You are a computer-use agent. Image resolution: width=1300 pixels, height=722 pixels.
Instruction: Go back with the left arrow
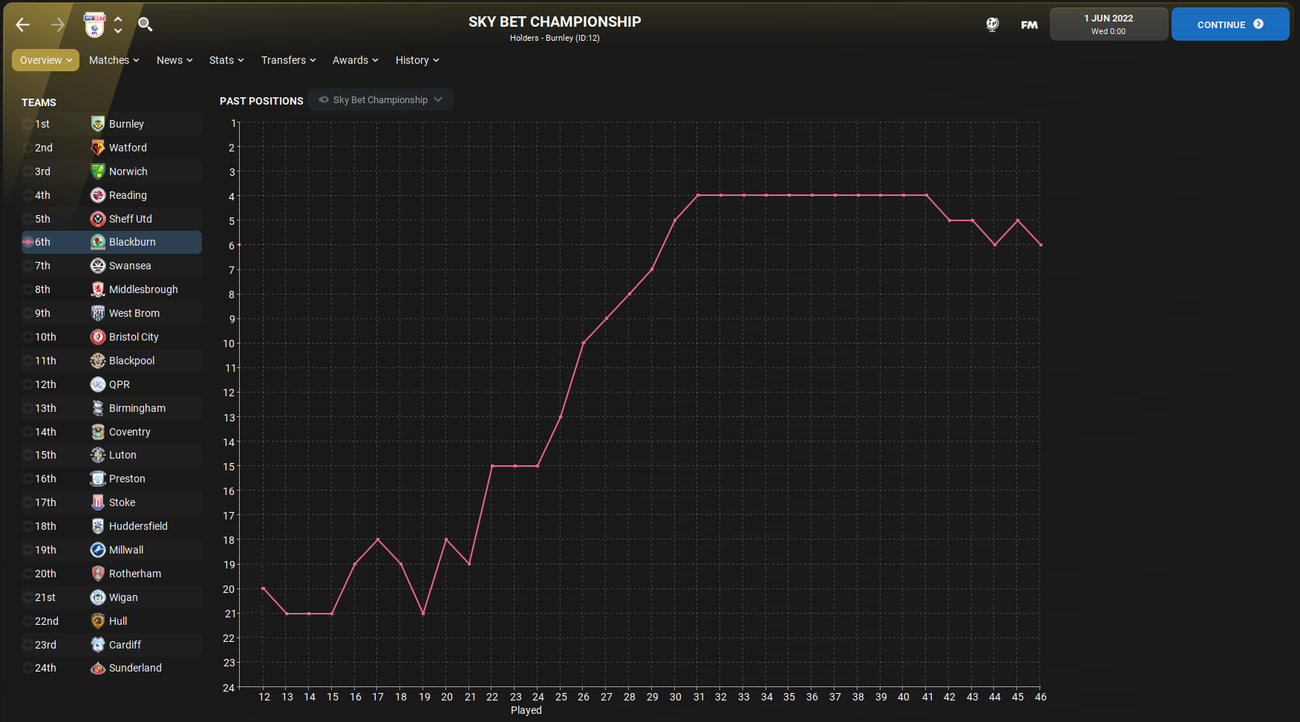[x=23, y=24]
